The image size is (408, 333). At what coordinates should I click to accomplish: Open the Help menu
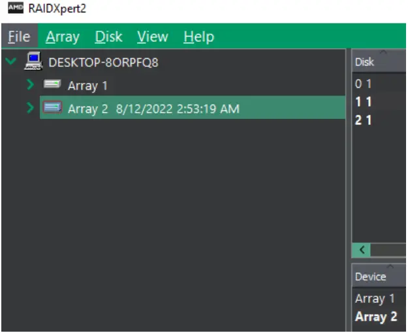coord(199,36)
